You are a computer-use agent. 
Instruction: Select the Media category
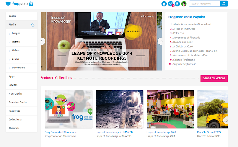tap(22, 25)
